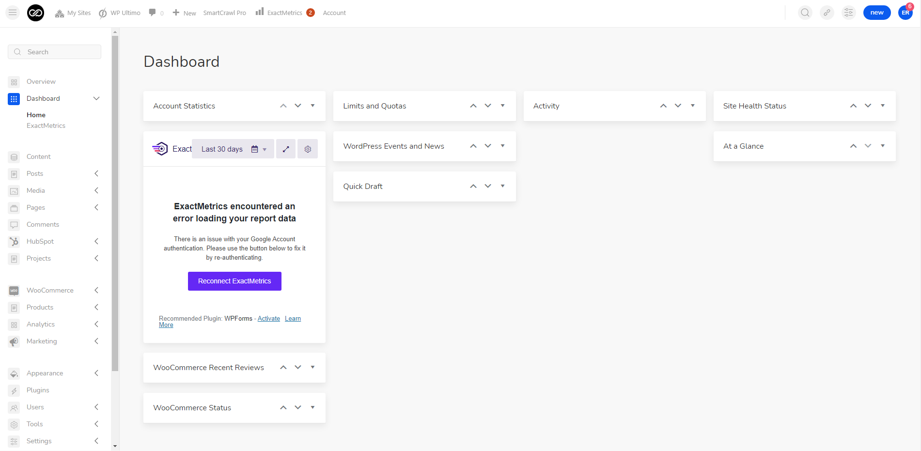Toggle the Site Health Status panel

[883, 106]
